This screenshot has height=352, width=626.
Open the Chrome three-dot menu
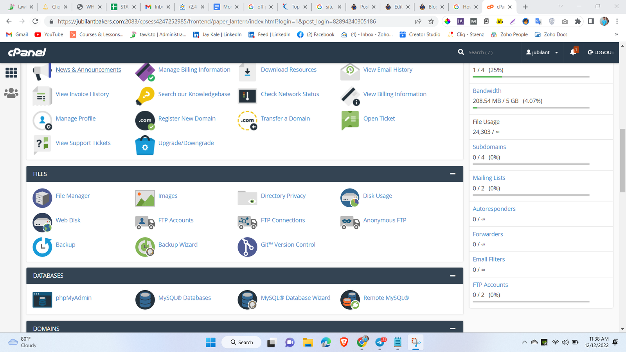coord(617,21)
